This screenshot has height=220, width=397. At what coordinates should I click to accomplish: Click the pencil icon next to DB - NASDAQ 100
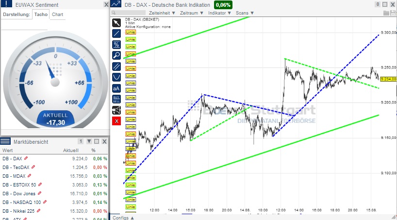coord(45,202)
